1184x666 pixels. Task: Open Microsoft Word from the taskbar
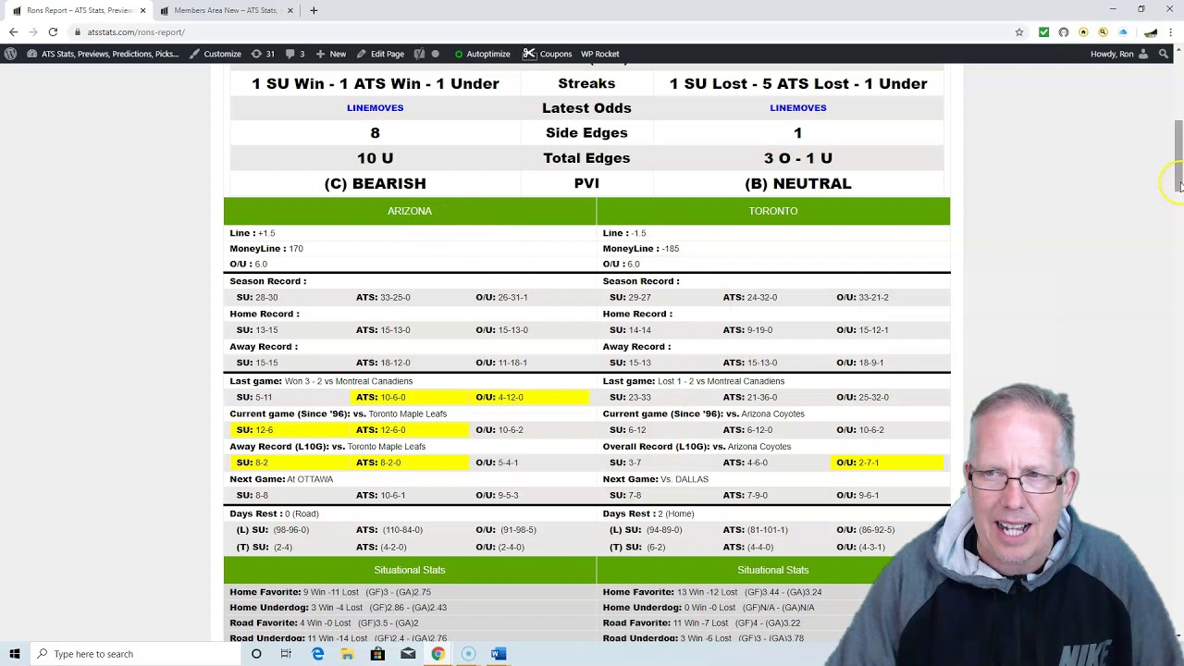pos(498,654)
